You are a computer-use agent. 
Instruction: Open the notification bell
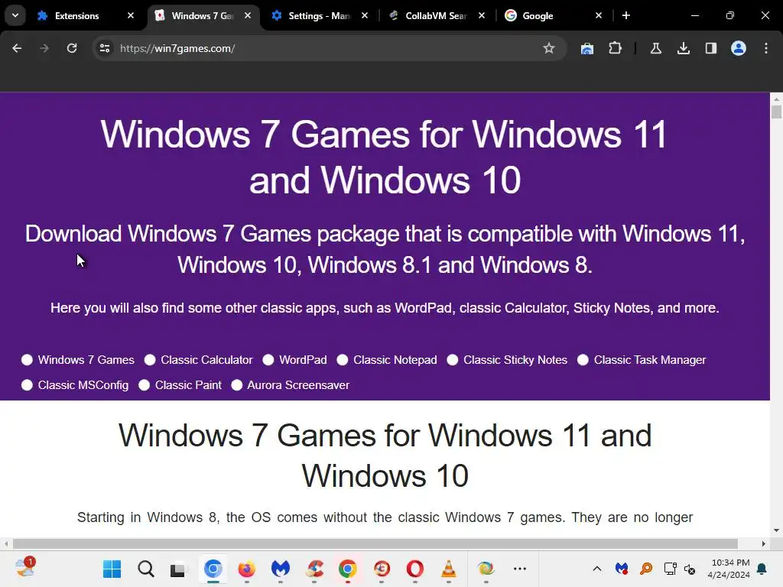click(762, 569)
